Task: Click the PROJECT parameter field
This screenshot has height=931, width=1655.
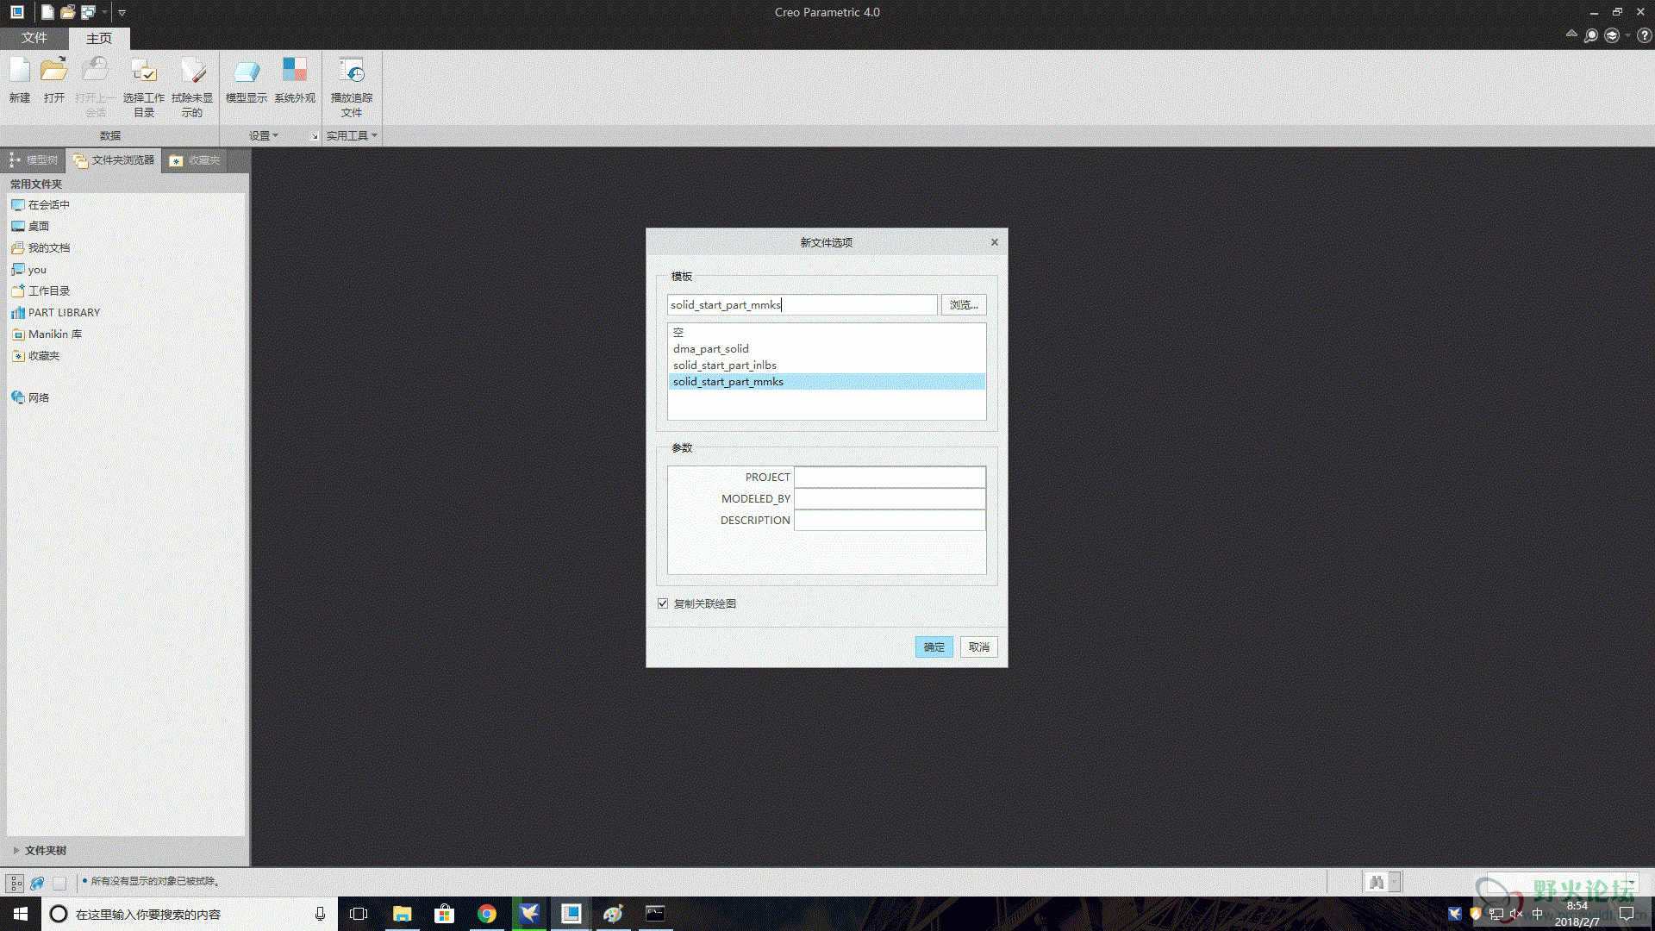Action: click(890, 478)
